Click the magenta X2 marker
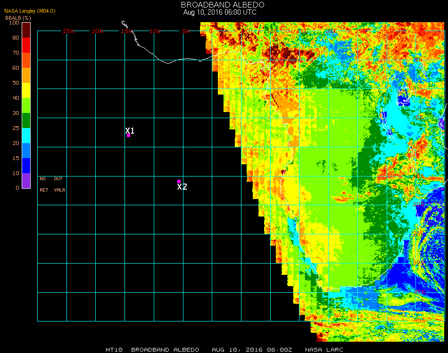The height and width of the screenshot is (353, 448). 179,182
